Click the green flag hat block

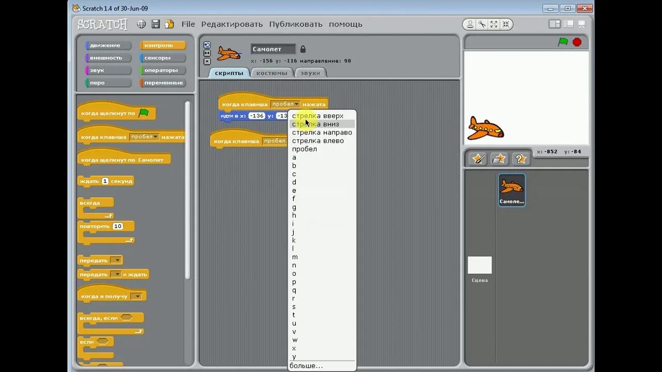pyautogui.click(x=116, y=111)
